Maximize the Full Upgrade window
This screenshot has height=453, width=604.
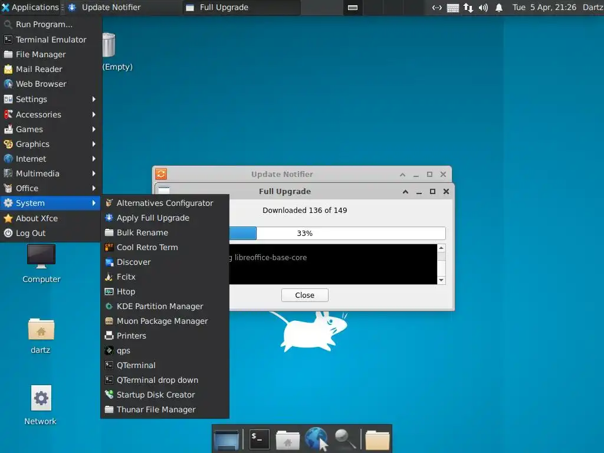click(432, 192)
